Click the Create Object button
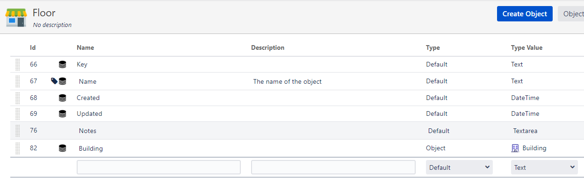Image resolution: width=584 pixels, height=180 pixels. point(525,14)
